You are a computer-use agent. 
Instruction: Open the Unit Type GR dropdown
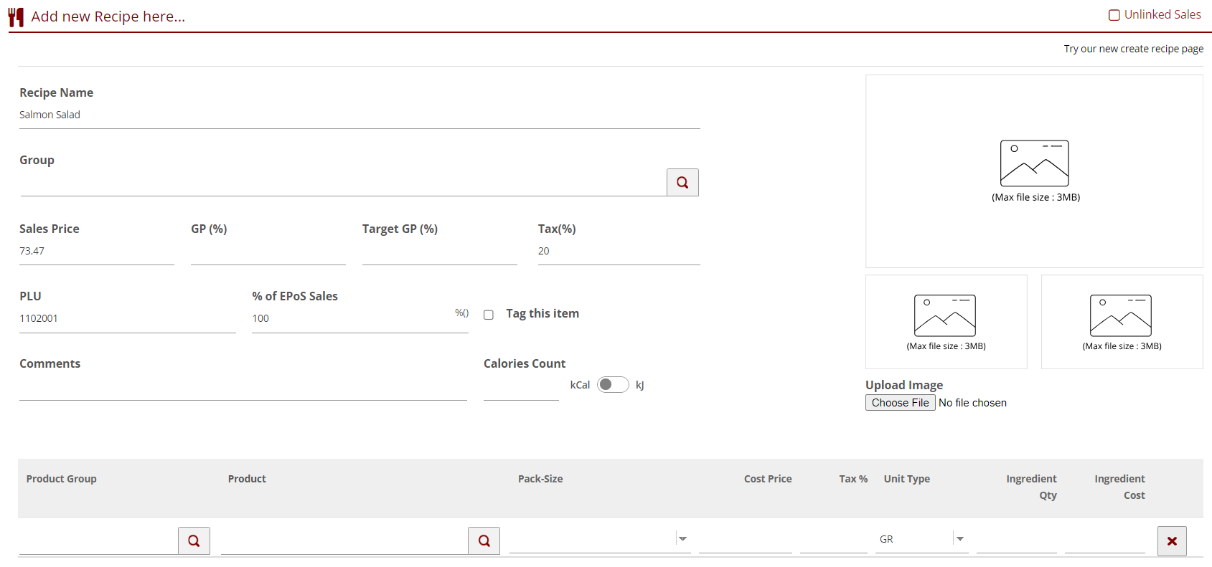(x=959, y=539)
